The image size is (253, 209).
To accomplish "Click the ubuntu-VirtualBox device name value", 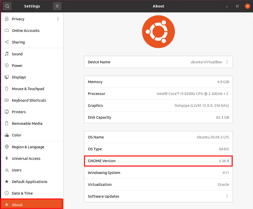I will tap(206, 62).
